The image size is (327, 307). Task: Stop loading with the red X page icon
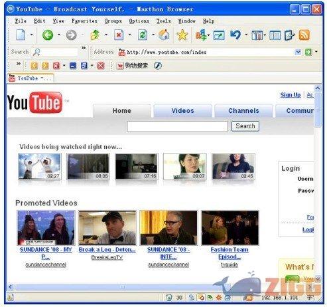[x=119, y=35]
